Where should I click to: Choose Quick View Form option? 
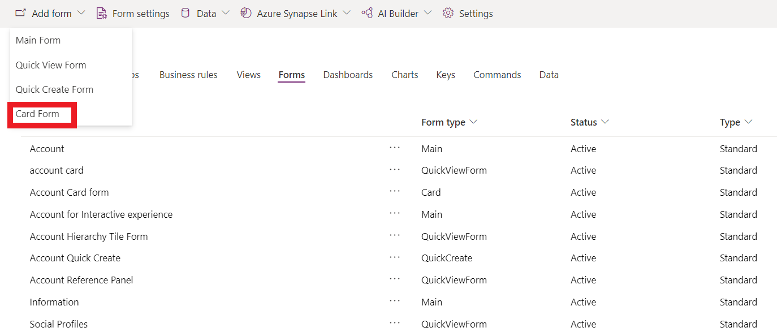pos(51,65)
